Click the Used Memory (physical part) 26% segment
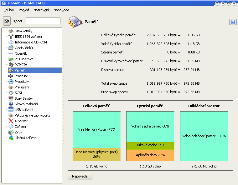 pyautogui.click(x=97, y=154)
